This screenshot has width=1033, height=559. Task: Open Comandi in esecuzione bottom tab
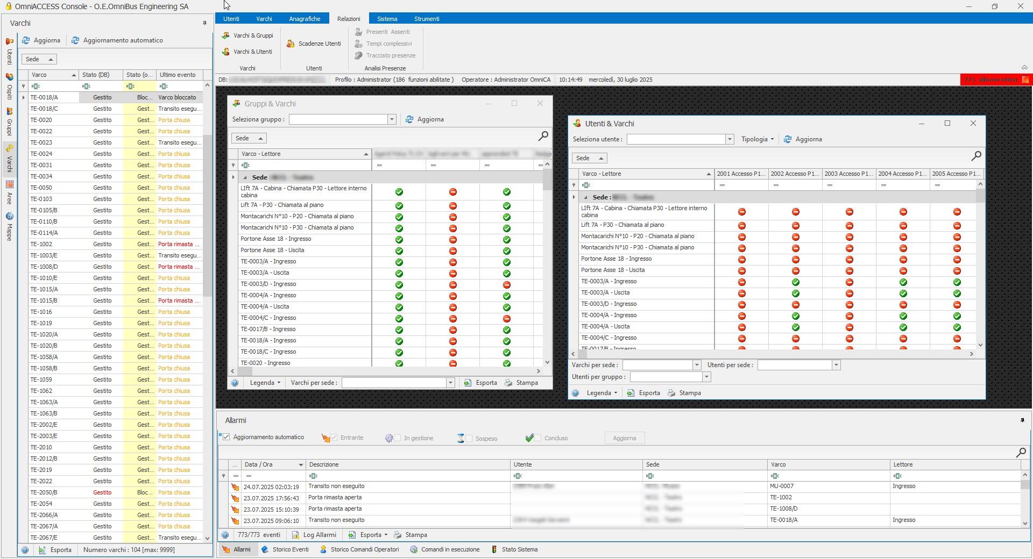click(x=444, y=549)
